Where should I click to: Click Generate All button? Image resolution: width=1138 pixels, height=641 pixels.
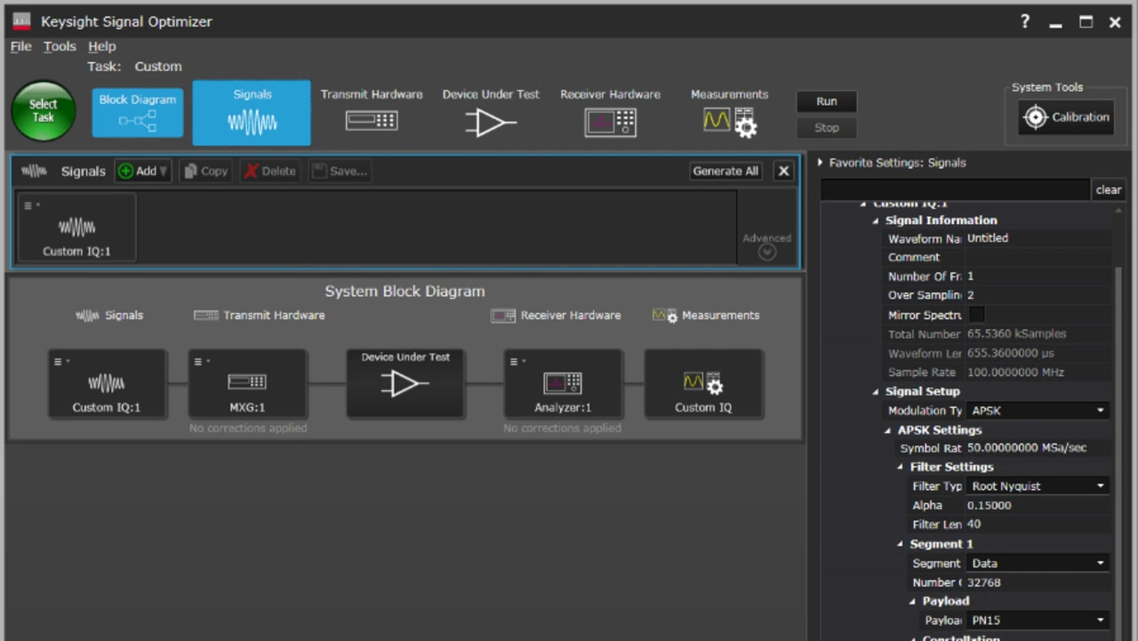pos(726,172)
